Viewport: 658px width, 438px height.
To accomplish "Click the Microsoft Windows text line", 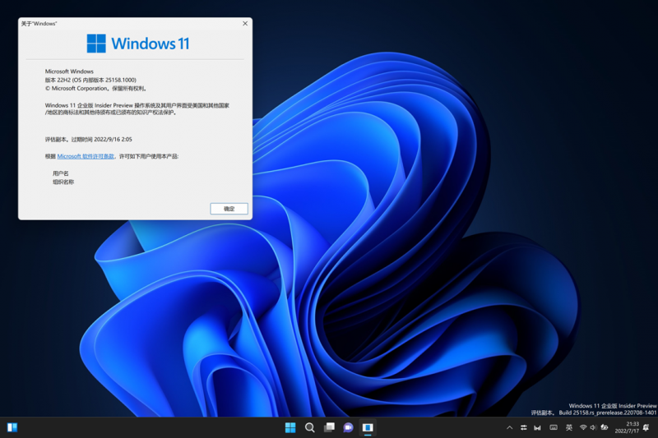I will pyautogui.click(x=69, y=71).
